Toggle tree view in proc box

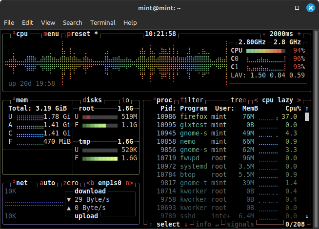(239, 99)
